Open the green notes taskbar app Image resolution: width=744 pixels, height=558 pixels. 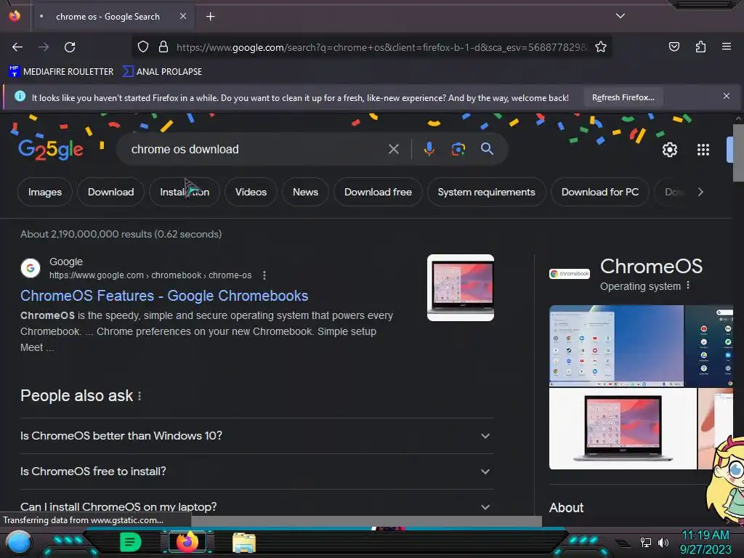tap(130, 542)
